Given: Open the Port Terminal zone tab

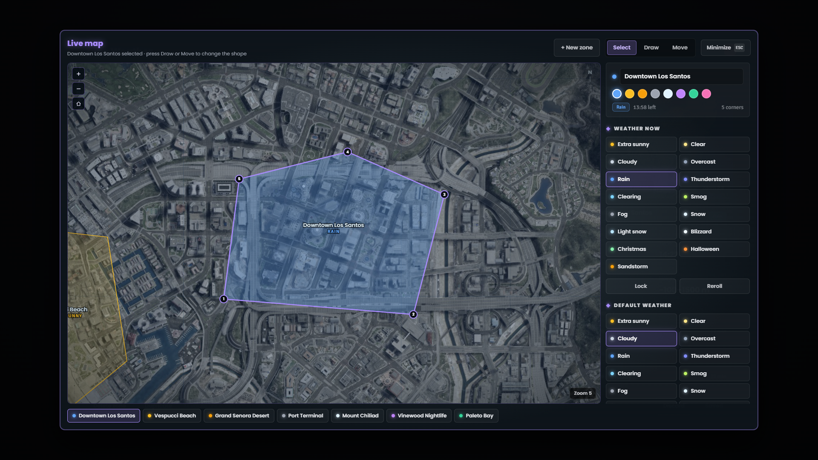Looking at the screenshot, I should click(302, 416).
